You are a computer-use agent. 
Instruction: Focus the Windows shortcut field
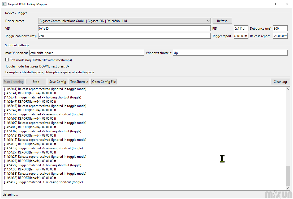click(230, 53)
